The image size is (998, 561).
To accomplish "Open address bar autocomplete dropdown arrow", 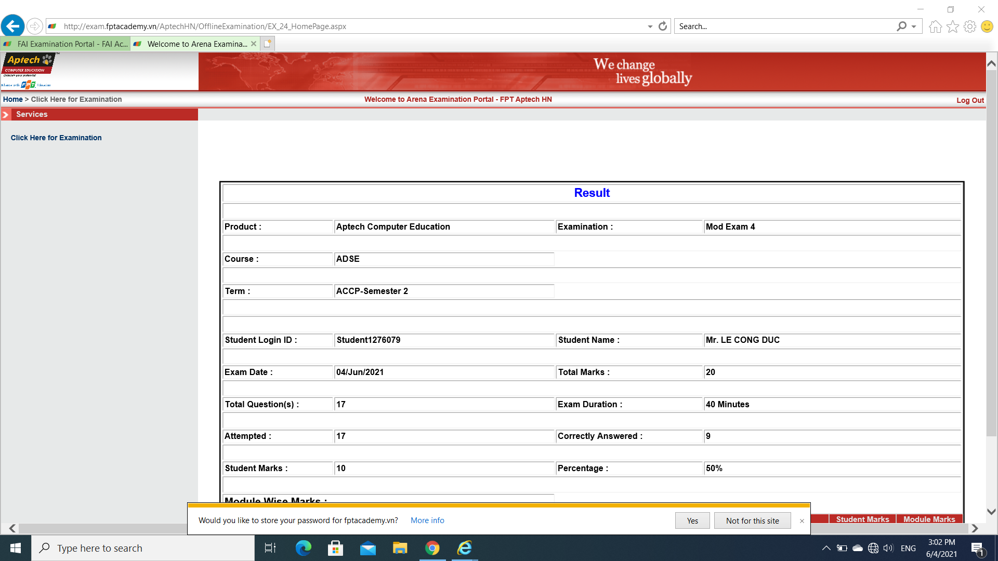I will (x=650, y=26).
